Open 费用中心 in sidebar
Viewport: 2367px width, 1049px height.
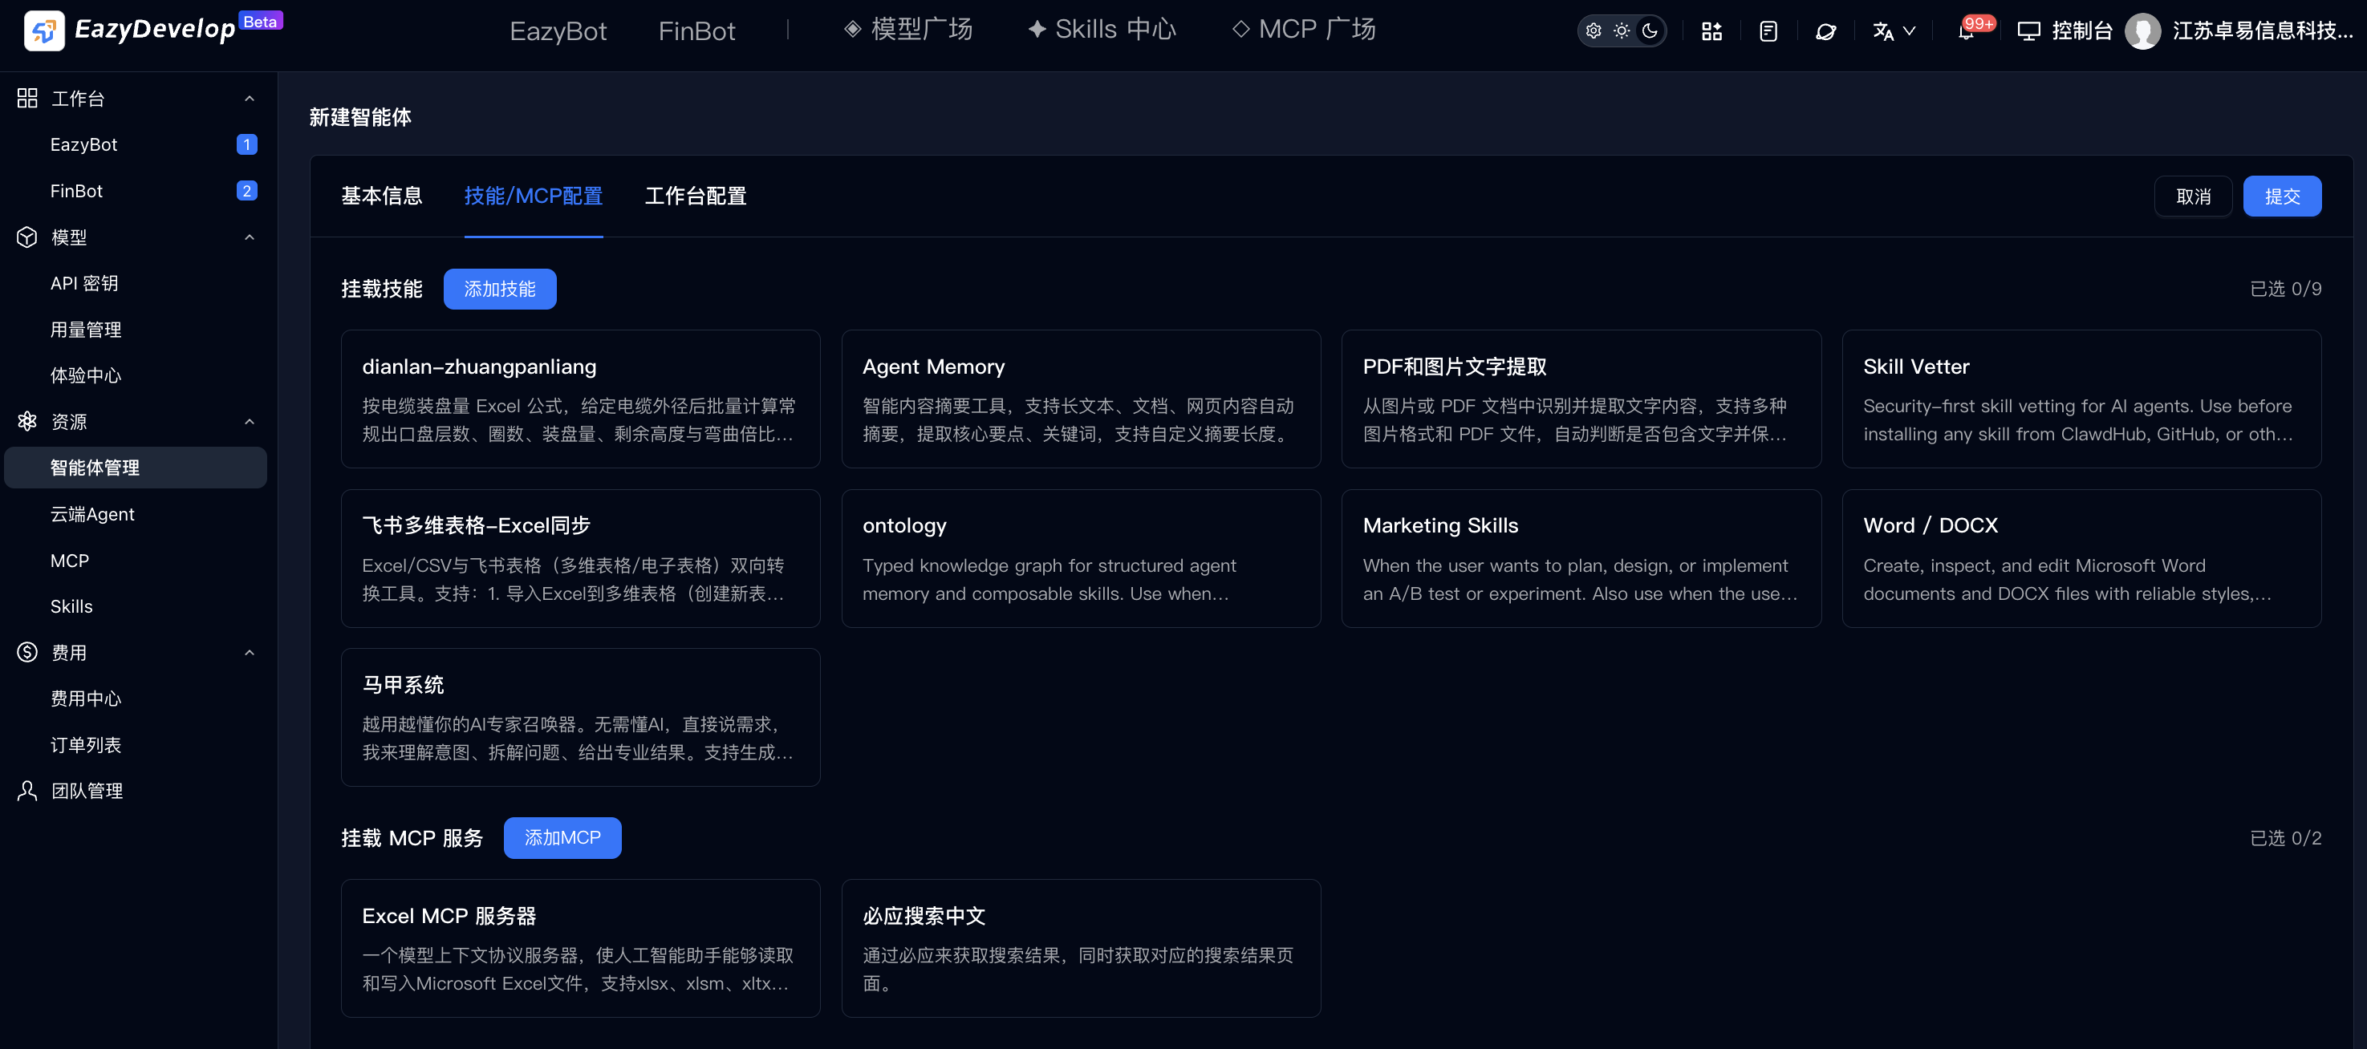click(x=86, y=699)
